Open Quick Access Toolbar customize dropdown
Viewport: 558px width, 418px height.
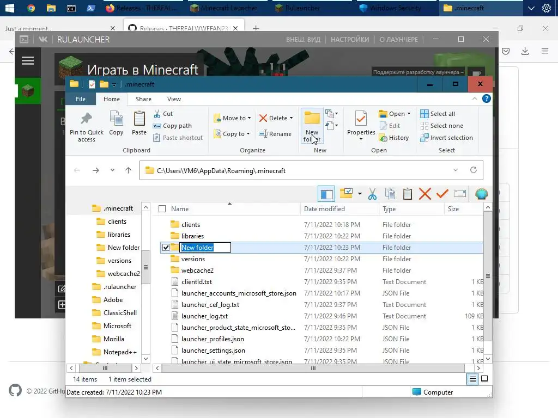pos(114,84)
